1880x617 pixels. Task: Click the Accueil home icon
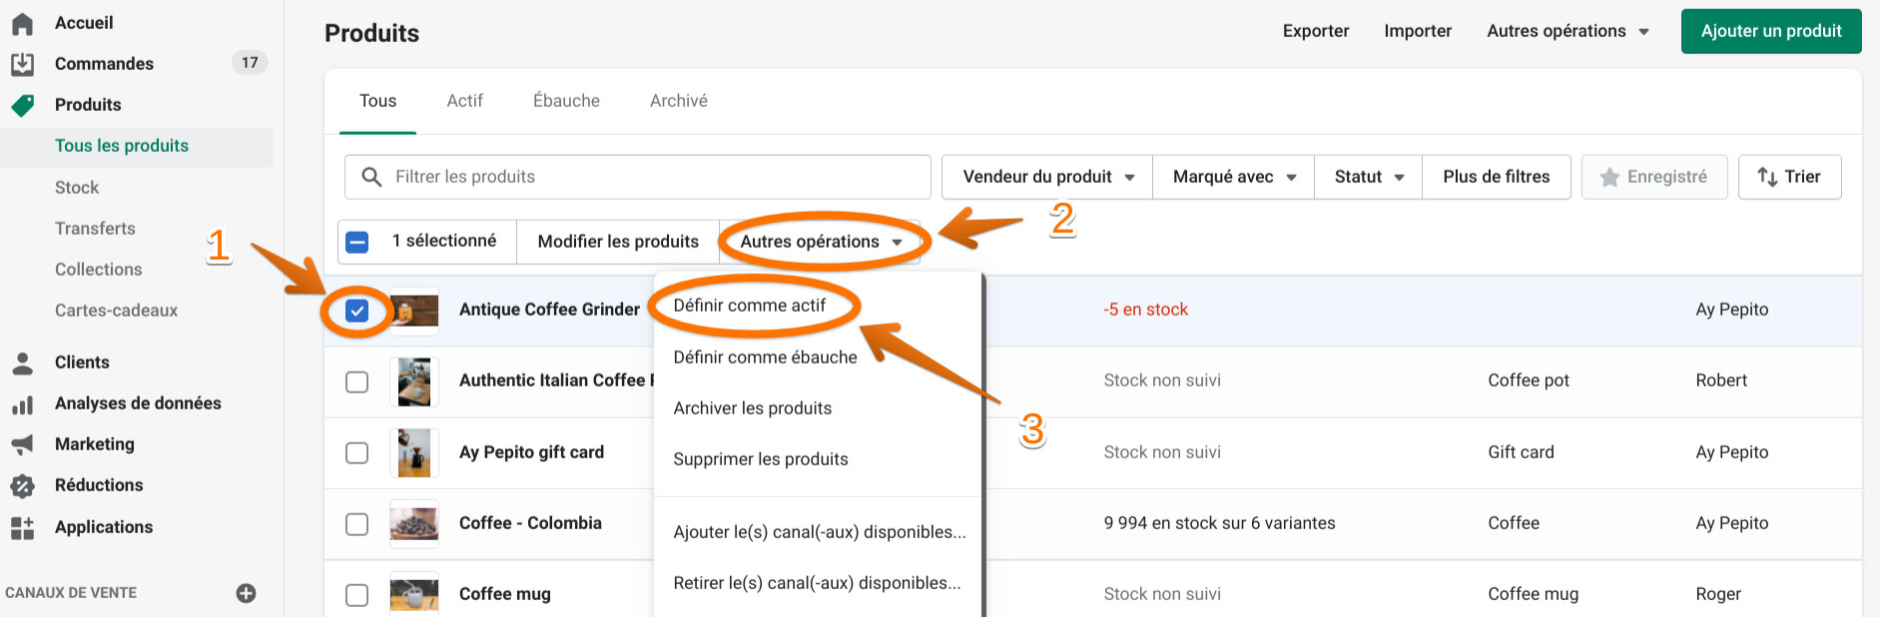[x=22, y=23]
